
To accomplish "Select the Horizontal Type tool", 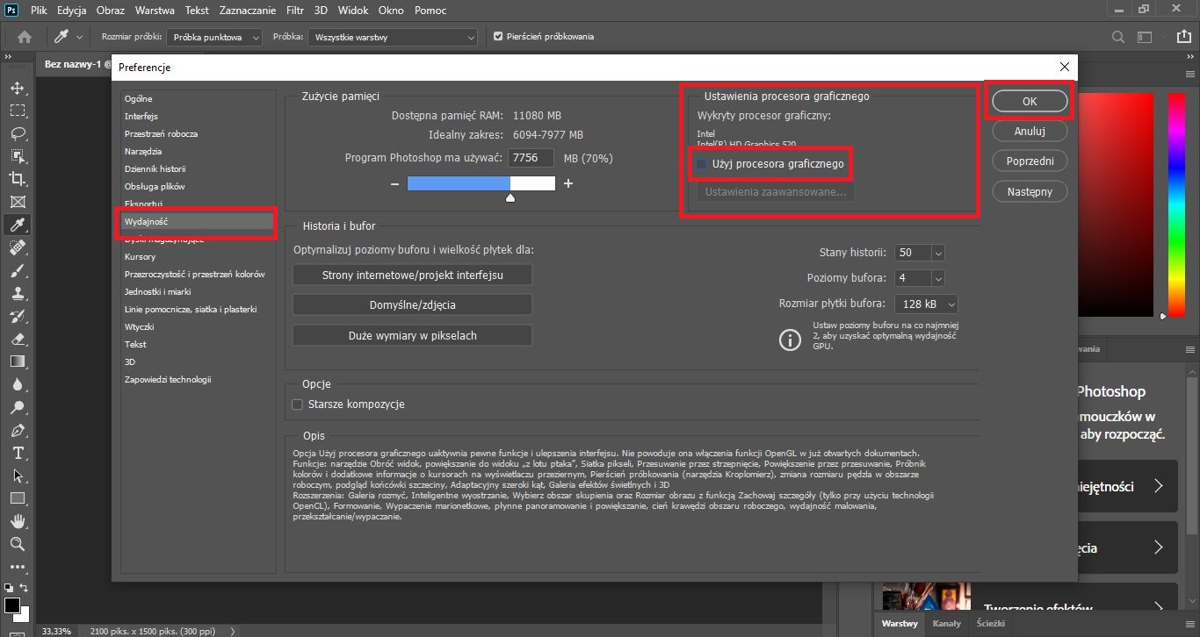I will coord(17,453).
